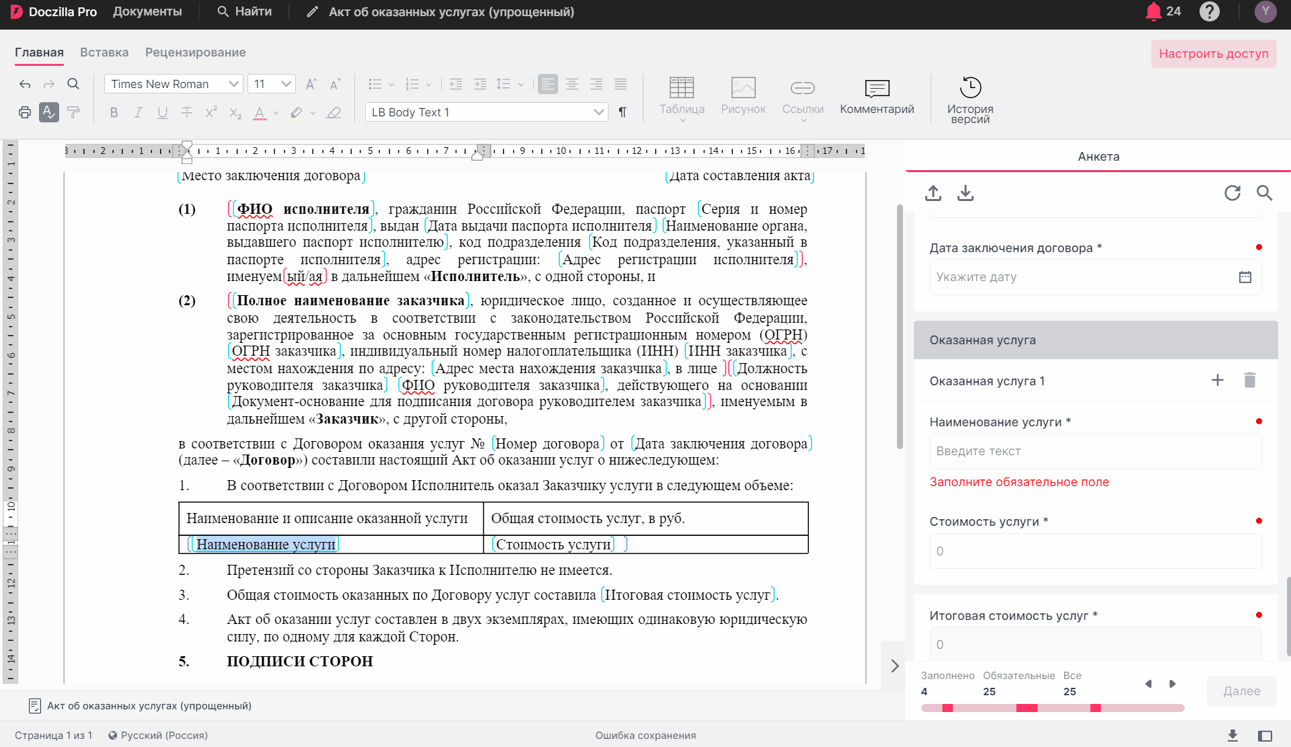Click the clear formatting eraser
This screenshot has height=747, width=1291.
(334, 112)
